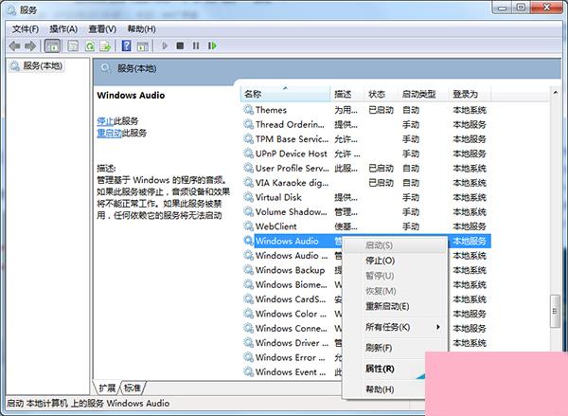568x416 pixels.
Task: Click the Forward arrow toolbar icon
Action: coord(30,46)
